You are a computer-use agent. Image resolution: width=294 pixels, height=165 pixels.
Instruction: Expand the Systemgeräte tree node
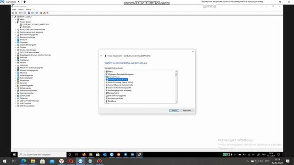(15, 96)
